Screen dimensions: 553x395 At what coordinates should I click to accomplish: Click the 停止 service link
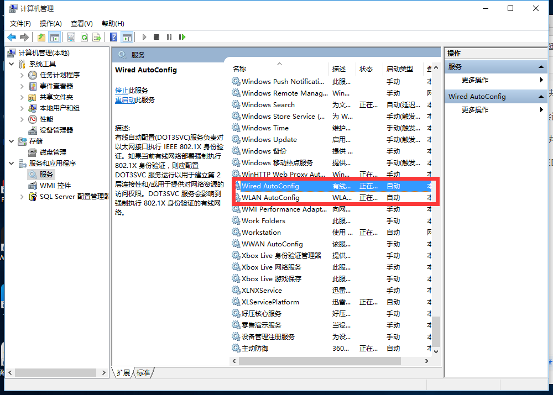[122, 91]
